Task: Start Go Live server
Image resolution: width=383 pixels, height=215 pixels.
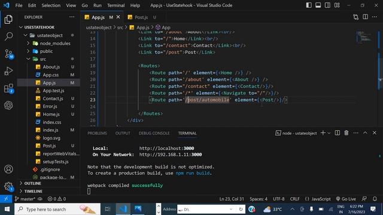Action: (346, 199)
